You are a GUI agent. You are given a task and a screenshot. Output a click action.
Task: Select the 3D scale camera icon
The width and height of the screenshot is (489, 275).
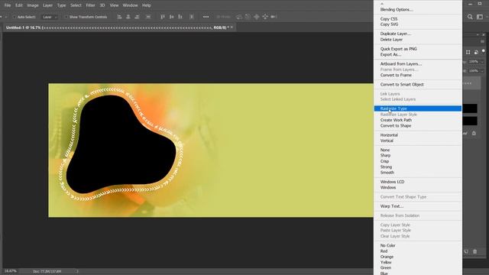[x=274, y=17]
